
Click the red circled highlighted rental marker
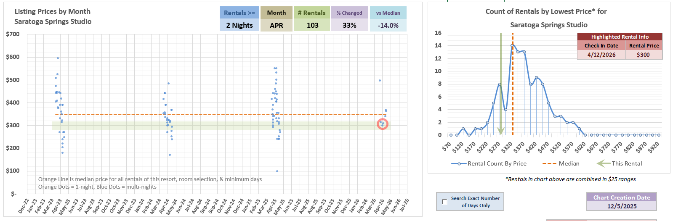tap(382, 124)
